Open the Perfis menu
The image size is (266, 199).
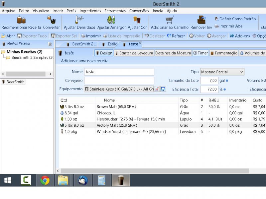click(71, 11)
